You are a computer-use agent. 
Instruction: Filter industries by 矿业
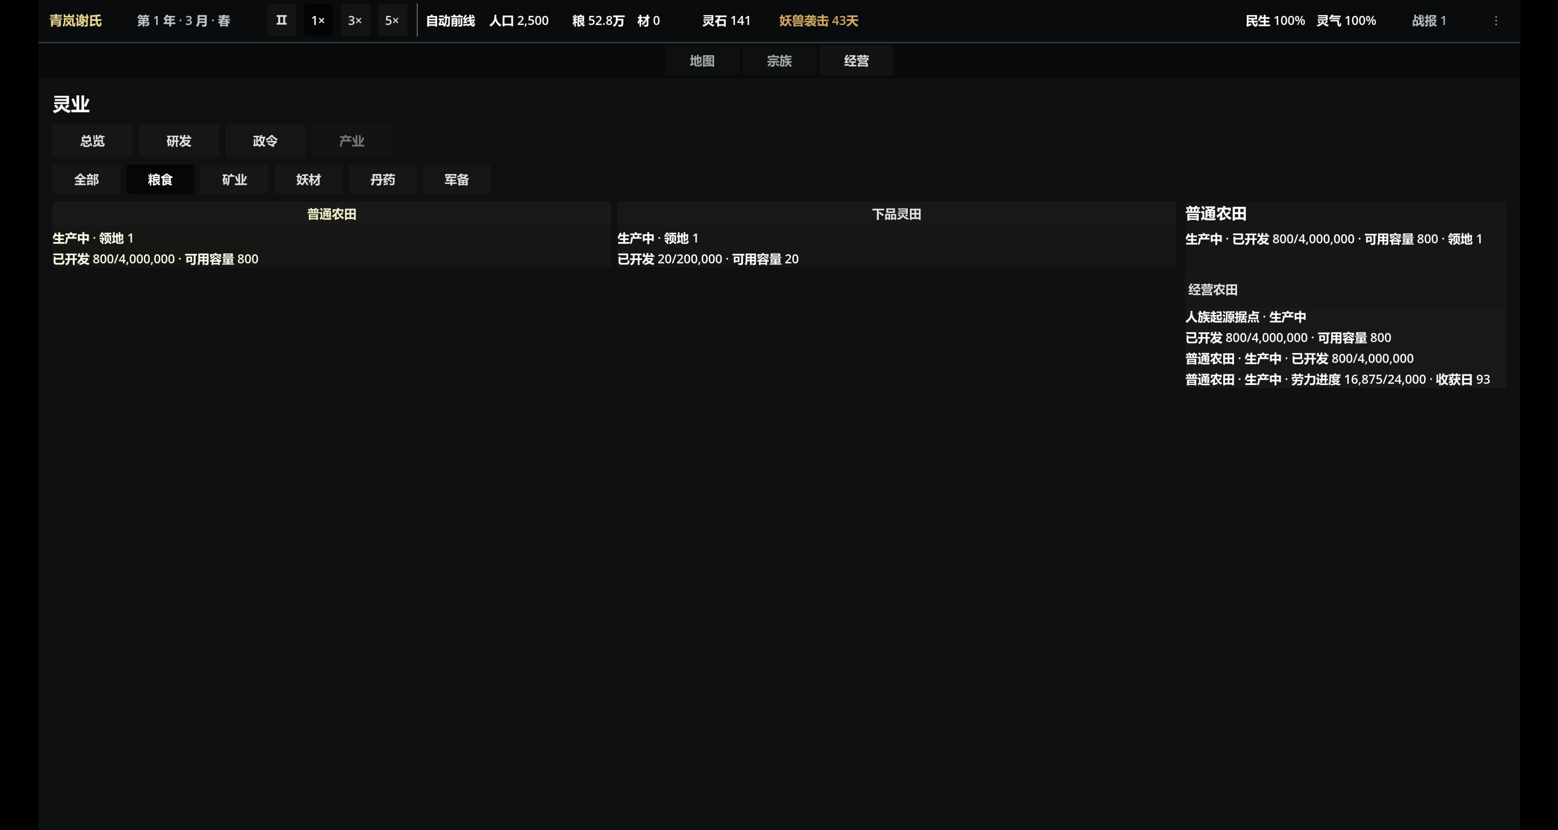pos(234,180)
